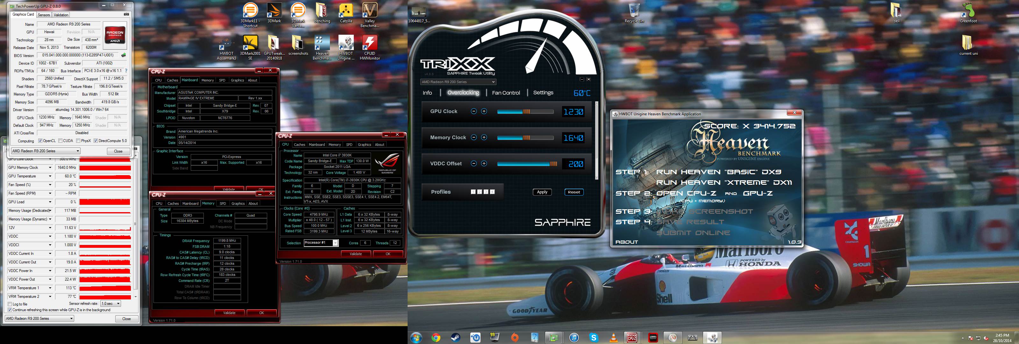The height and width of the screenshot is (344, 1019).
Task: Click About in HWBOT Heaven window
Action: (x=627, y=242)
